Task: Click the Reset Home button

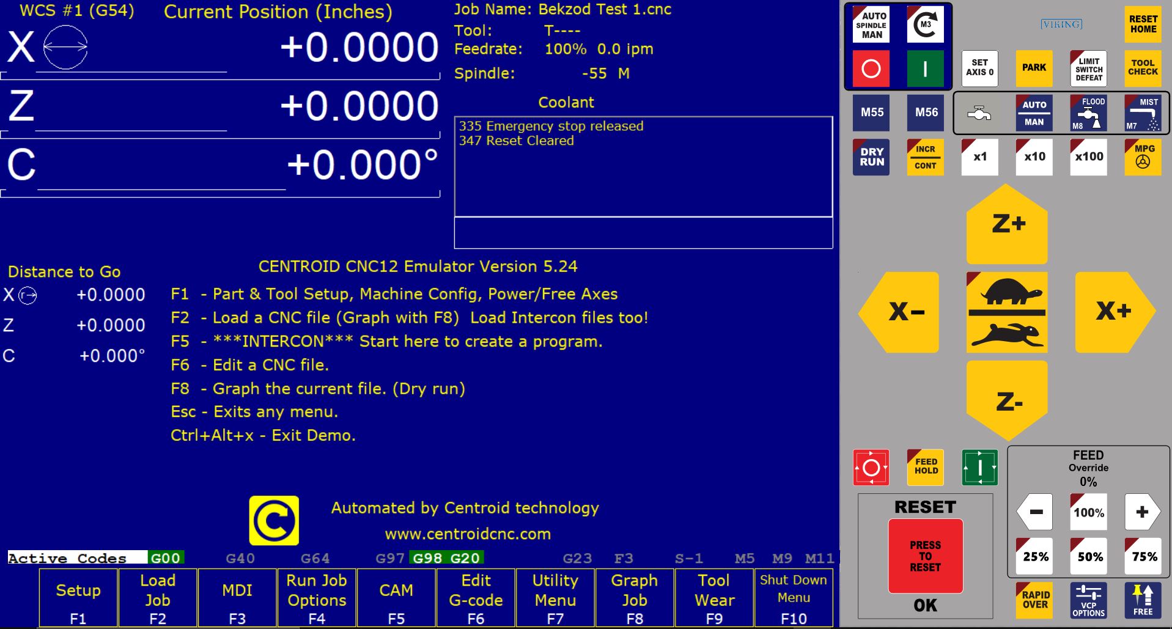Action: (1143, 24)
